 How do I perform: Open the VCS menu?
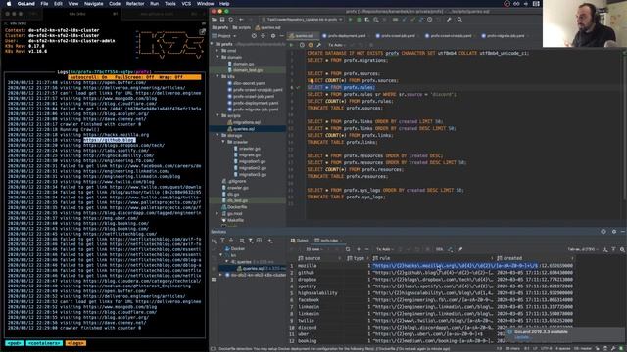click(x=186, y=4)
